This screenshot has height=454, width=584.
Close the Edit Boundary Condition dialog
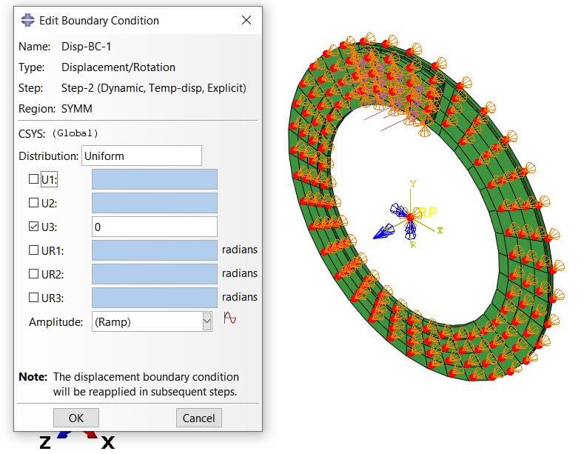pos(246,20)
